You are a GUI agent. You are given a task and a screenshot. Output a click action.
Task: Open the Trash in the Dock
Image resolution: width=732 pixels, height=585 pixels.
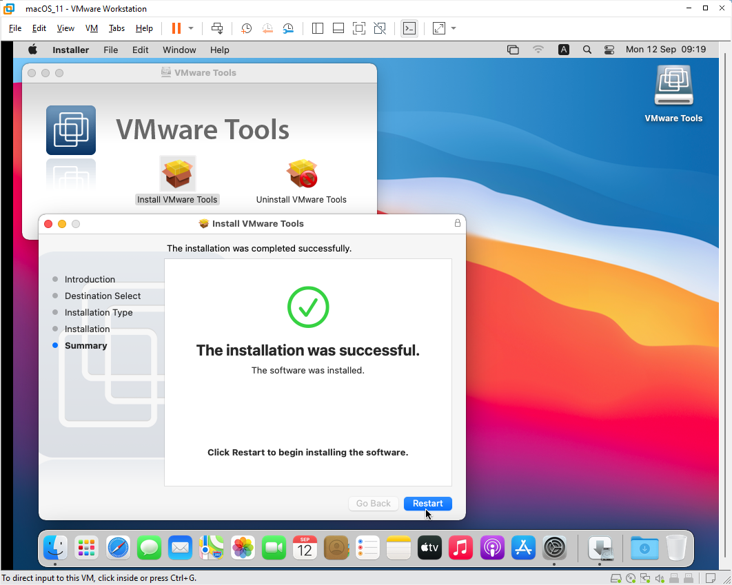[x=676, y=548]
